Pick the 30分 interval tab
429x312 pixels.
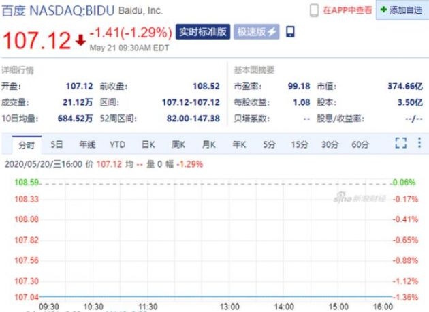coord(330,144)
